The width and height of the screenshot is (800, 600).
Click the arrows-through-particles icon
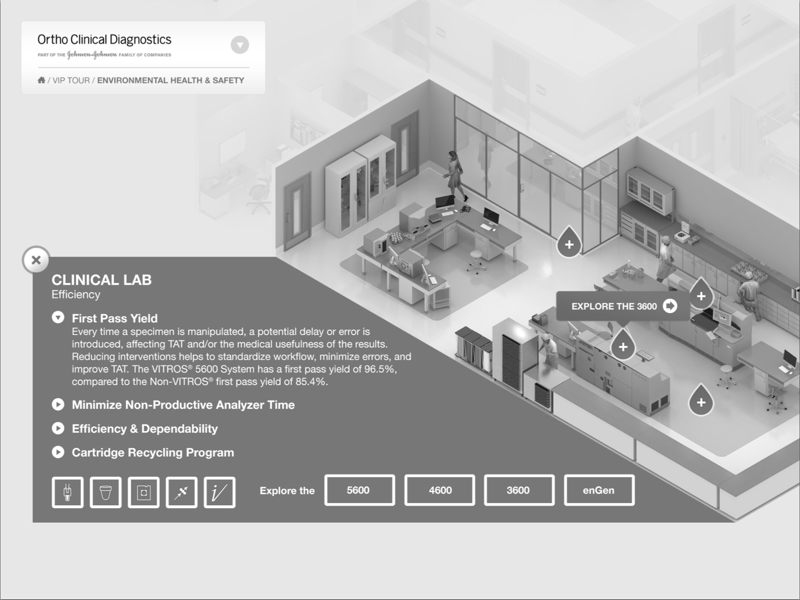point(182,493)
